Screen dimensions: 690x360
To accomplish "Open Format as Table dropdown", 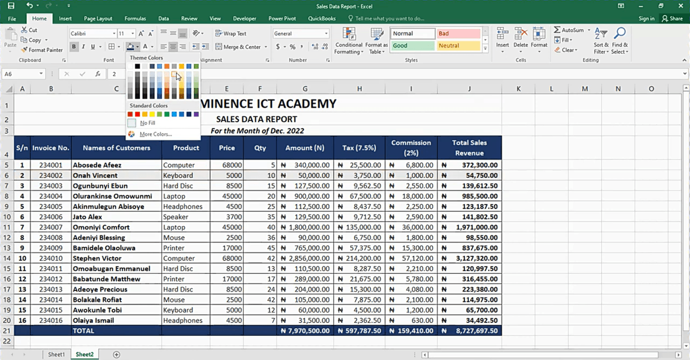I will point(376,40).
